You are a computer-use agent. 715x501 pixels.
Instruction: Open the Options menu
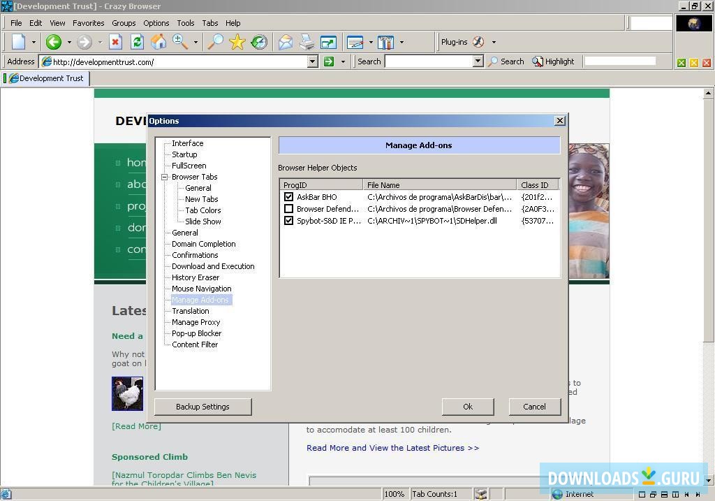pyautogui.click(x=156, y=23)
